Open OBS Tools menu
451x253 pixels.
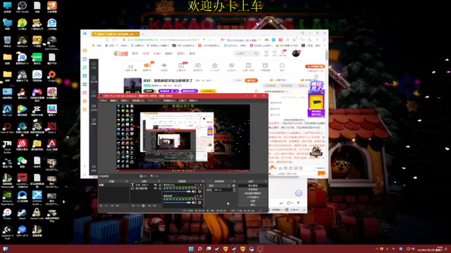tap(182, 101)
